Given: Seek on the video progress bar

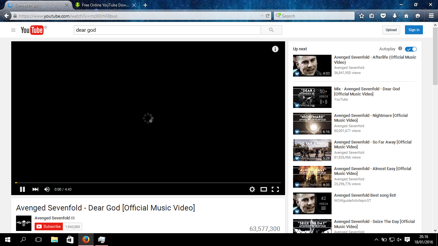Looking at the screenshot, I should (148, 183).
